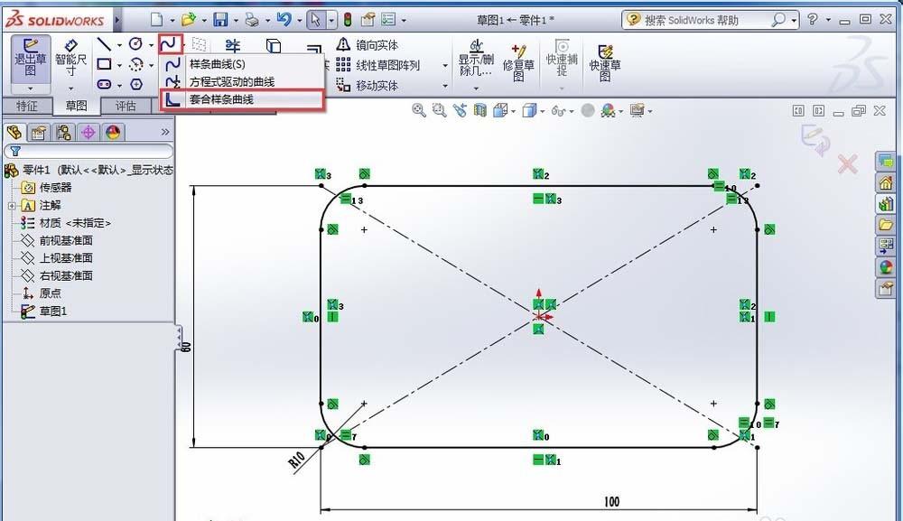This screenshot has height=521, width=903.
Task: Open the 线性草图阵列 pattern dropdown arrow
Action: [x=444, y=64]
